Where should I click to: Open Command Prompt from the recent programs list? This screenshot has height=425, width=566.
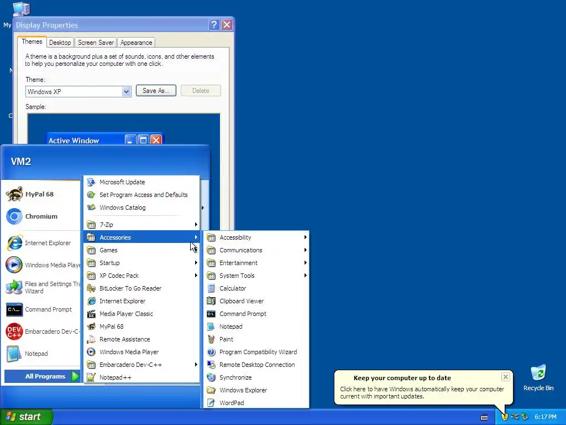40,309
